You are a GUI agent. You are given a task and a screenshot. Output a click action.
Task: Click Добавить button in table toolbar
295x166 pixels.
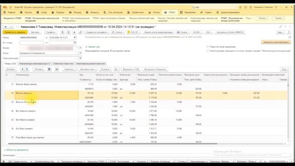(x=11, y=69)
